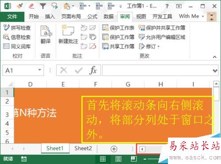Click the select all corner triangle
Screen dimensions: 221x164
(x=10, y=84)
